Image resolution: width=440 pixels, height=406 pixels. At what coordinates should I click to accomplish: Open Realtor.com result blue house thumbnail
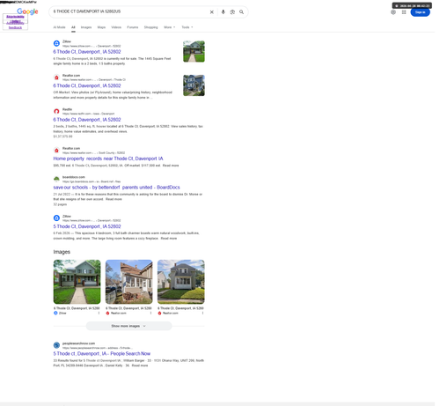tap(194, 85)
